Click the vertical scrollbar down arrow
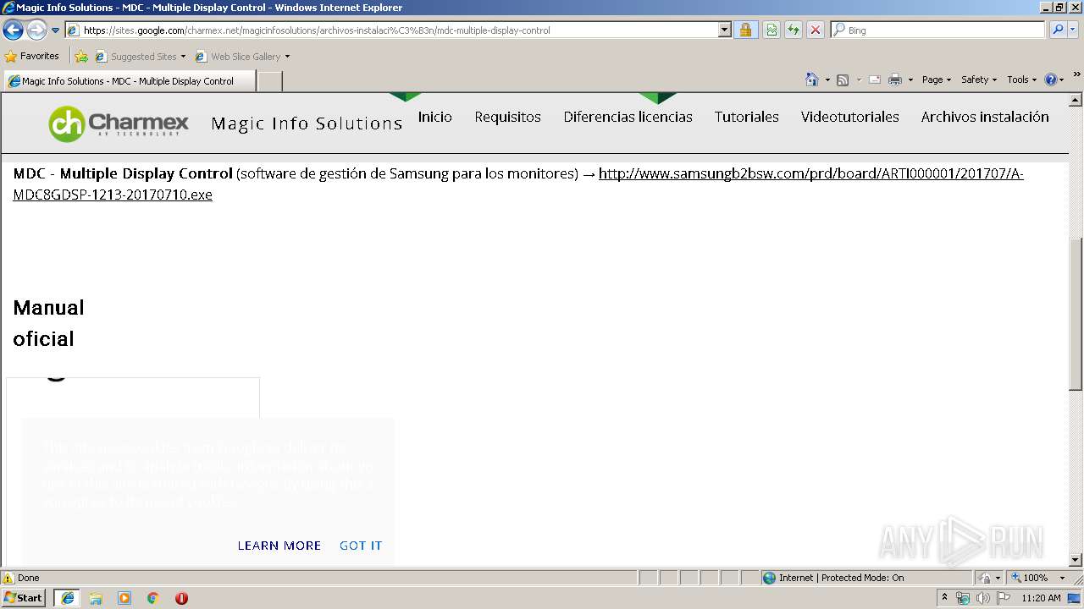Viewport: 1084px width, 609px height. [x=1076, y=559]
